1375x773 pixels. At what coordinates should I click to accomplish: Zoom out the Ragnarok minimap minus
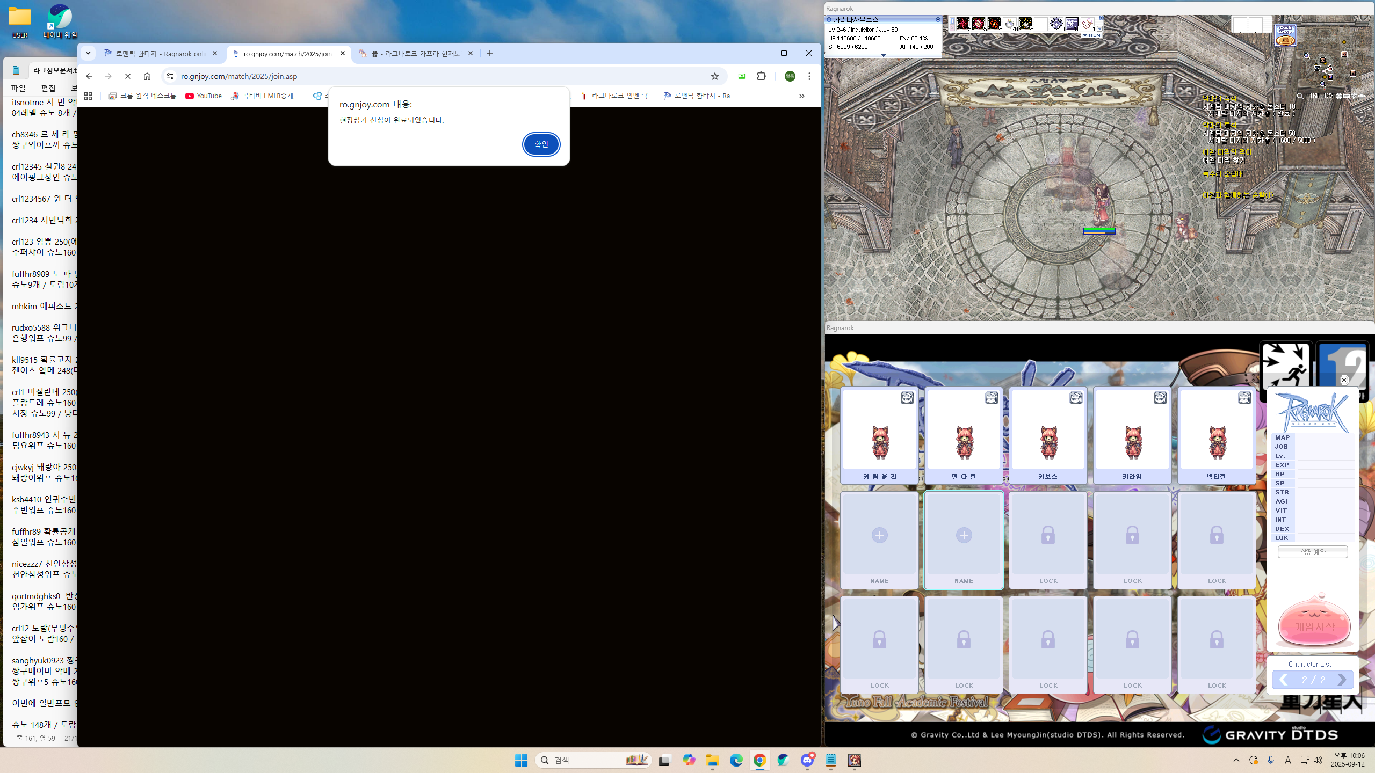click(1346, 96)
